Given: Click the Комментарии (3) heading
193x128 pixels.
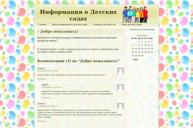Looking at the screenshot, I should click(x=78, y=61).
